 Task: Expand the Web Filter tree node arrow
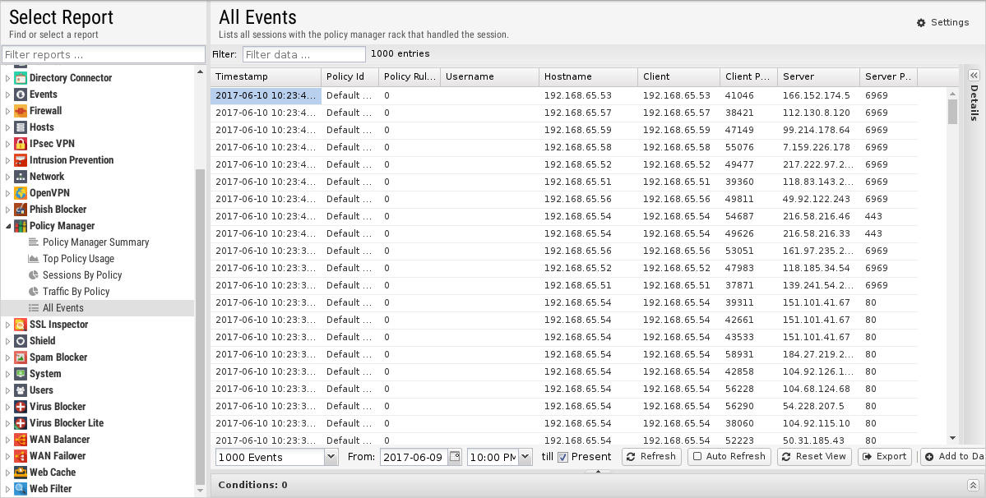click(8, 489)
